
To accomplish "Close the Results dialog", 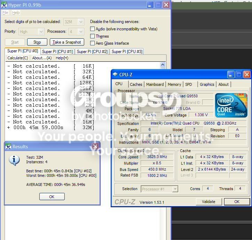I will (95, 147).
